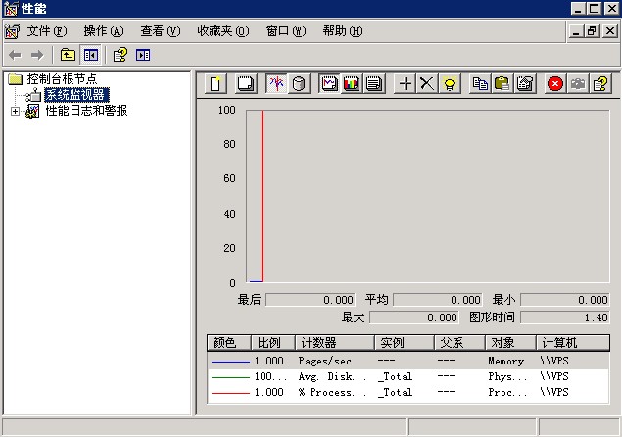Click the Performance title bar app icon
This screenshot has width=622, height=437.
pyautogui.click(x=11, y=9)
